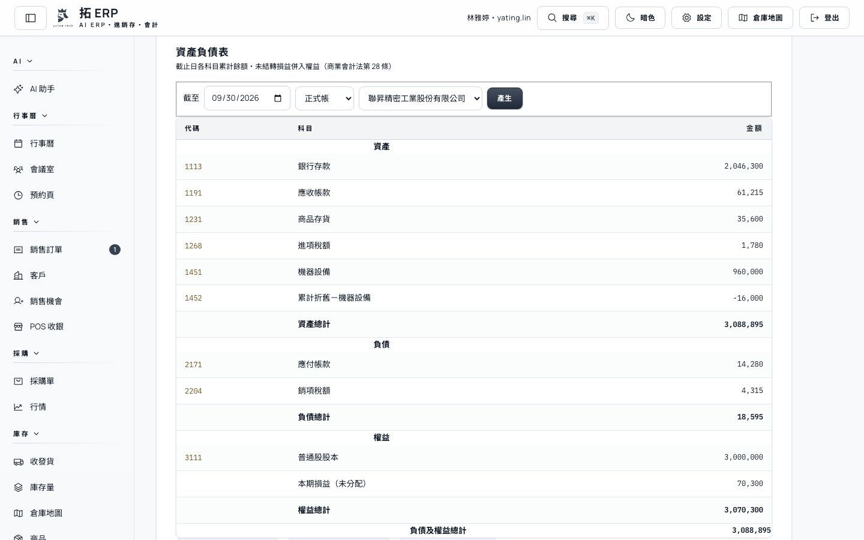Open 銷售訂單 in the sidebar
The image size is (864, 540).
coord(67,250)
